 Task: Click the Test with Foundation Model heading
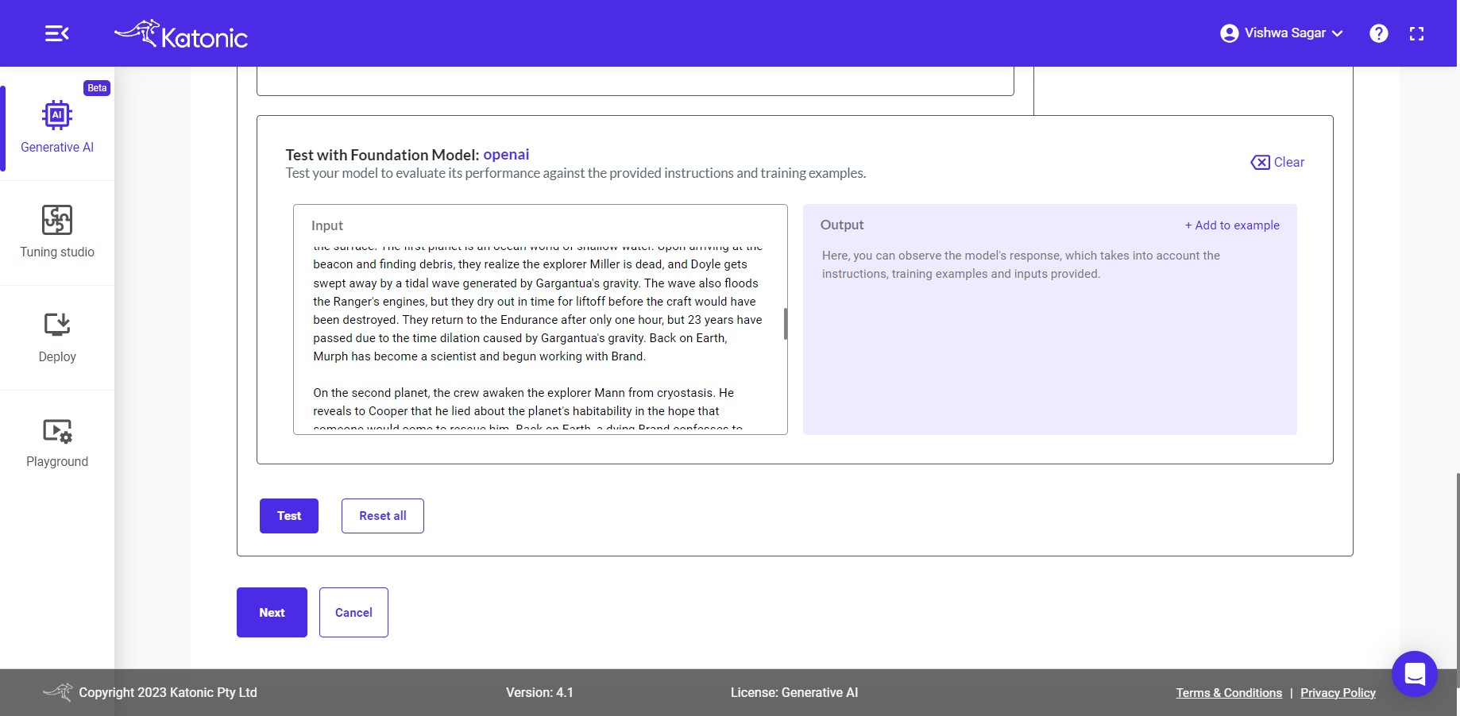pos(382,155)
